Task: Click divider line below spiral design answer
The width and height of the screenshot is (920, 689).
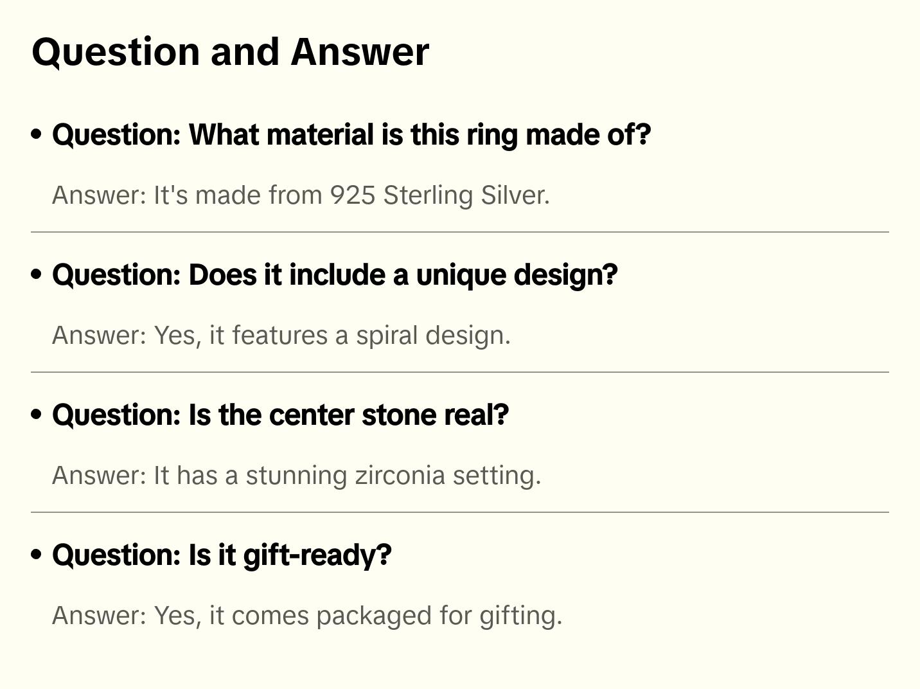Action: pos(459,372)
